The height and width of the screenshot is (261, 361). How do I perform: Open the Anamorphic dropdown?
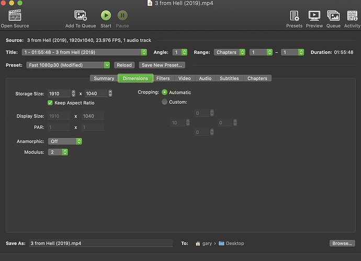(x=65, y=141)
